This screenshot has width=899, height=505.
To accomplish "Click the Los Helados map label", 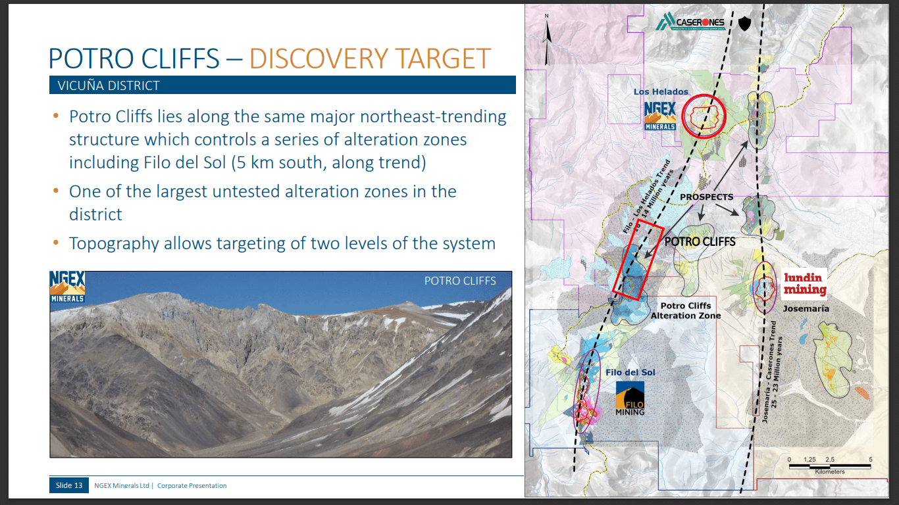I will (x=661, y=92).
